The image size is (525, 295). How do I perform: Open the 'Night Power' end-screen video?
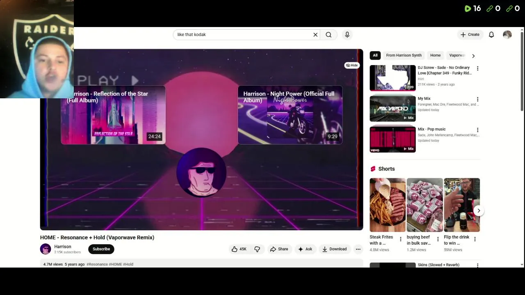click(290, 115)
